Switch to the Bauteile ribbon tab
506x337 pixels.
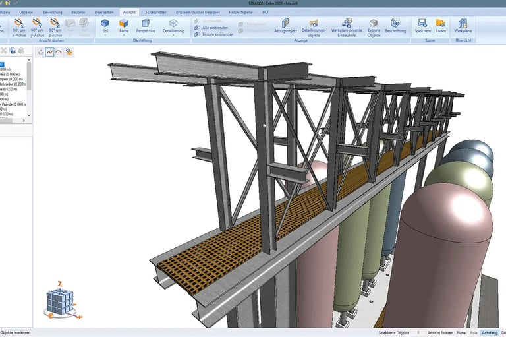(78, 12)
